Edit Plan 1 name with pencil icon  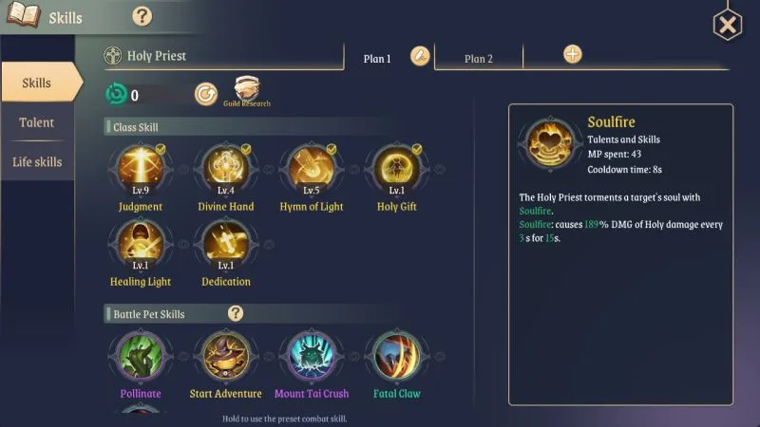tap(420, 56)
